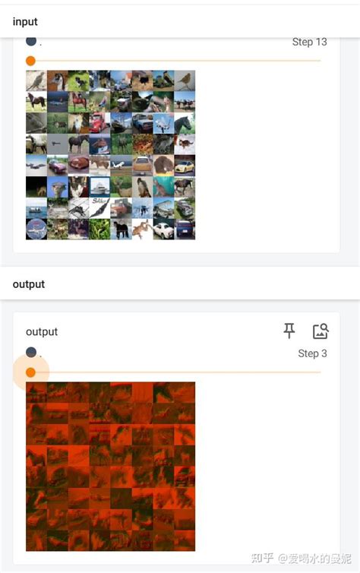Click the orange handle on output step slider

(x=30, y=372)
